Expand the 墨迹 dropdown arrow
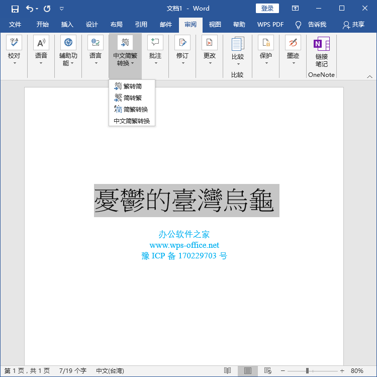 (294, 63)
